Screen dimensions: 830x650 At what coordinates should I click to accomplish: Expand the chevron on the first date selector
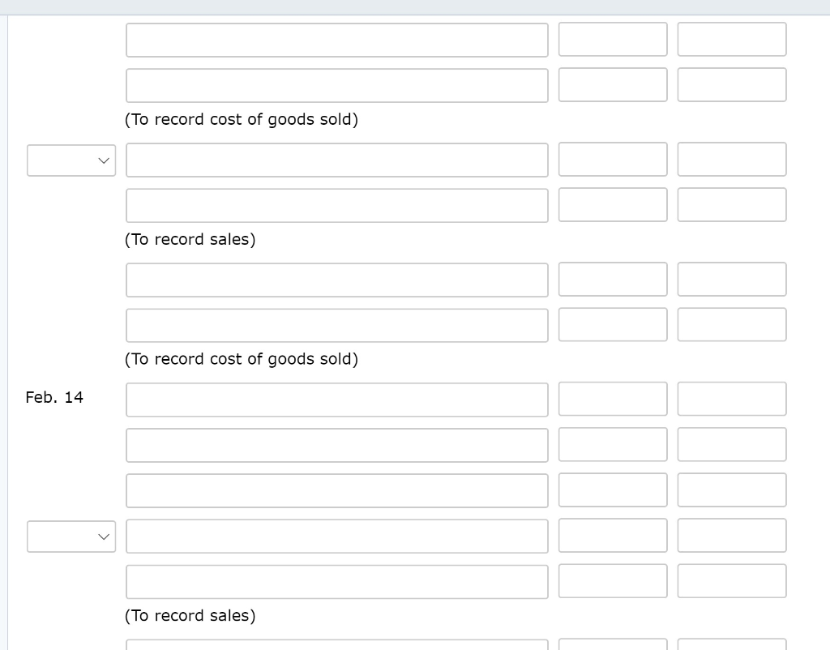coord(104,160)
